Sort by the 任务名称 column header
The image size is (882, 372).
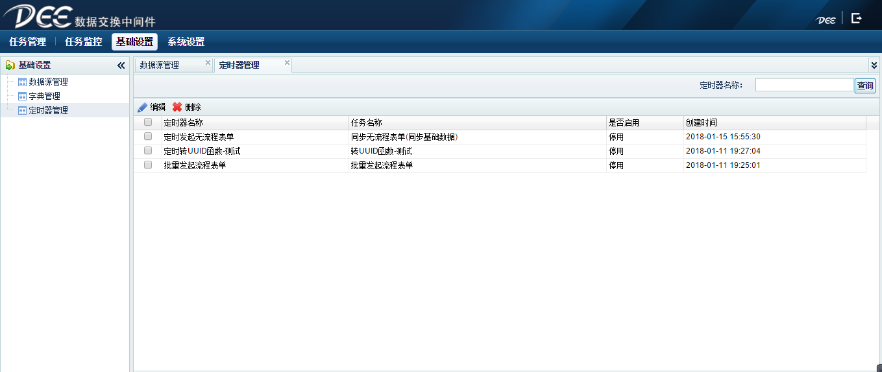click(x=477, y=122)
